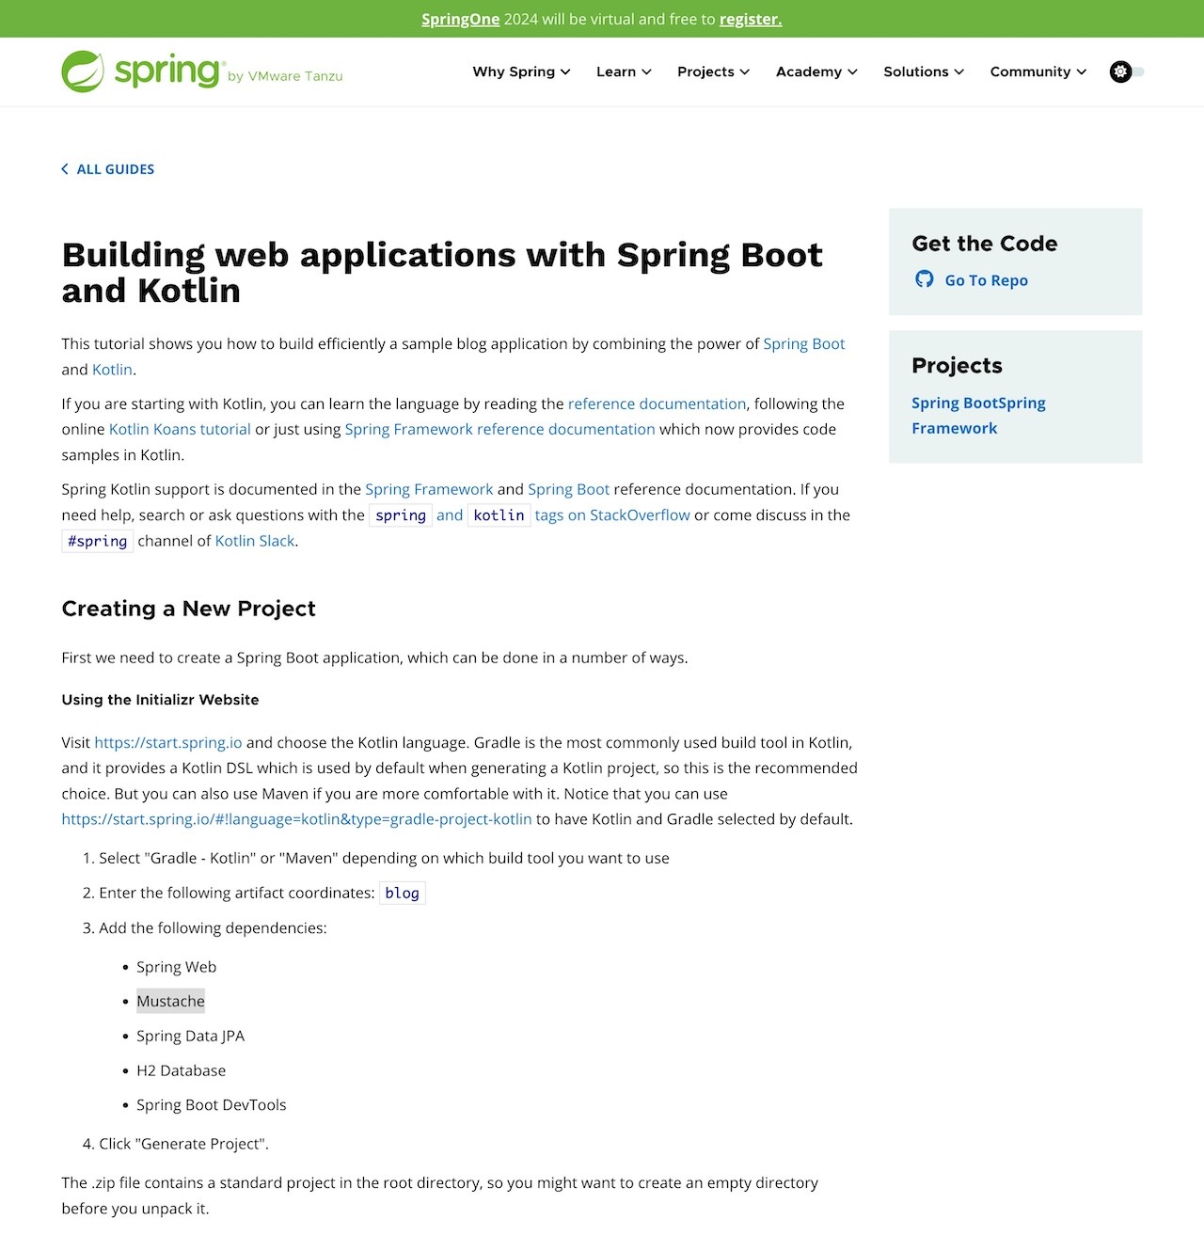The width and height of the screenshot is (1204, 1235).
Task: Click the 'Spring Data JPA' list item
Action: (x=190, y=1037)
